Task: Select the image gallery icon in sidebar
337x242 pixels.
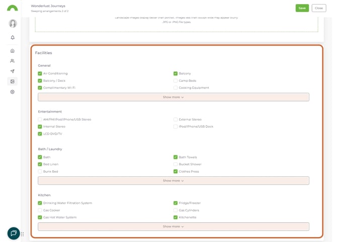Action: [13, 81]
